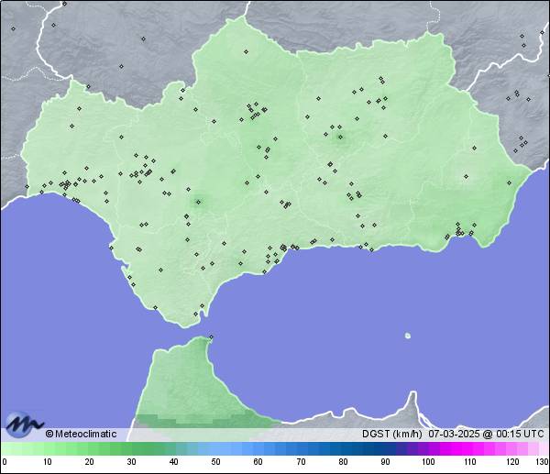Click the © Meteoclimatic copyright text
This screenshot has height=474, width=550.
(x=81, y=434)
